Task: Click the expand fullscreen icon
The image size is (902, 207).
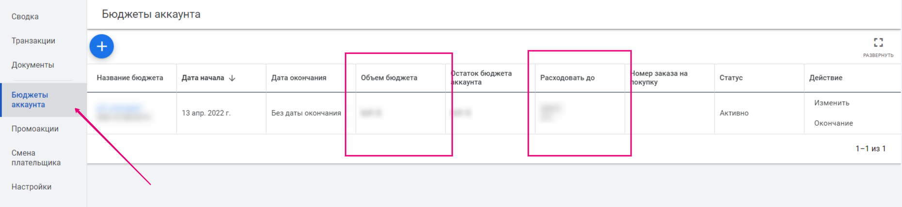Action: click(878, 43)
